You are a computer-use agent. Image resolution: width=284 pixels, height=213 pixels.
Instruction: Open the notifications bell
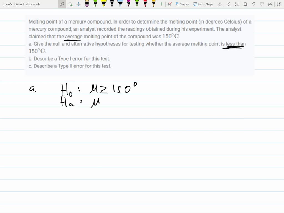[245, 4]
